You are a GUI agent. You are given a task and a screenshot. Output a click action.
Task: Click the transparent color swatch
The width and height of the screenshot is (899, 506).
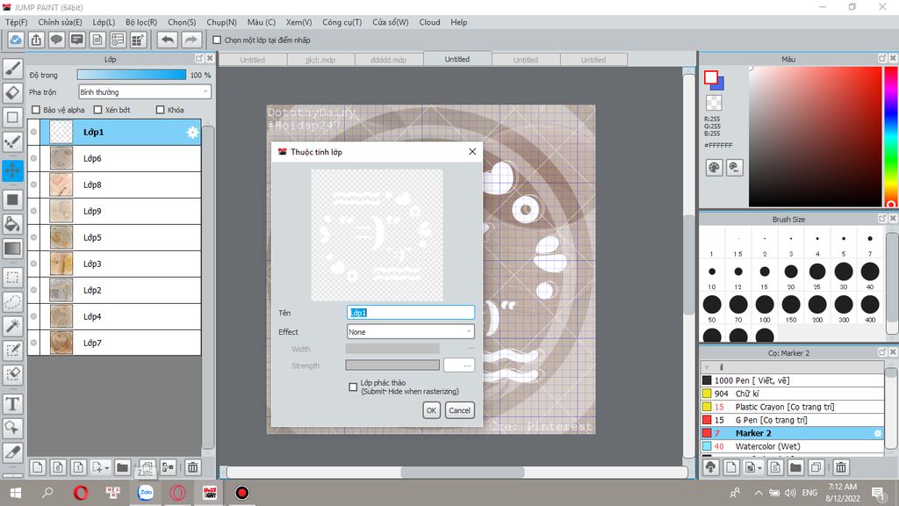pyautogui.click(x=714, y=103)
